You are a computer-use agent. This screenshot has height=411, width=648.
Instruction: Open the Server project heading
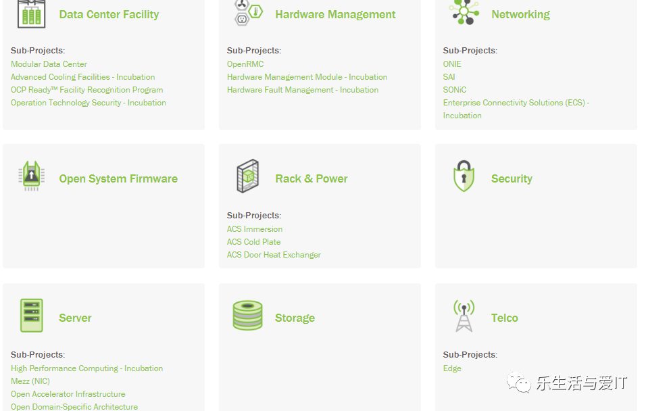[75, 318]
